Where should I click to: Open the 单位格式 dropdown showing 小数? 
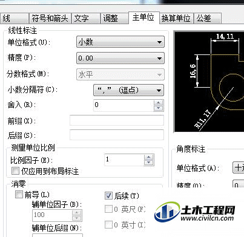pos(120,42)
